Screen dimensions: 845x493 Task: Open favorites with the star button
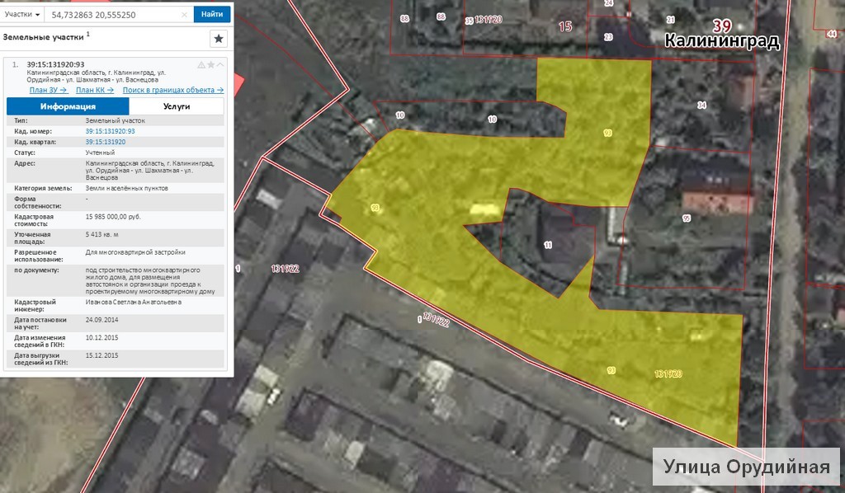pyautogui.click(x=218, y=38)
